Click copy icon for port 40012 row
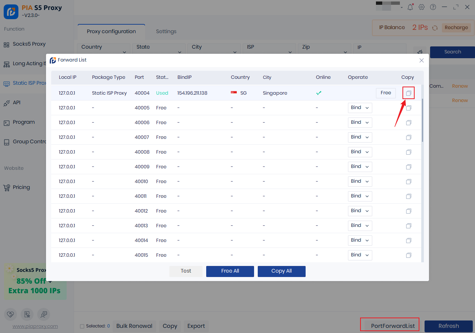Screen dimensions: 475x333 point(408,211)
